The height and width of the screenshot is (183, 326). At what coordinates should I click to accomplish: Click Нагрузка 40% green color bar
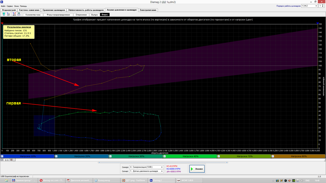pos(189,156)
